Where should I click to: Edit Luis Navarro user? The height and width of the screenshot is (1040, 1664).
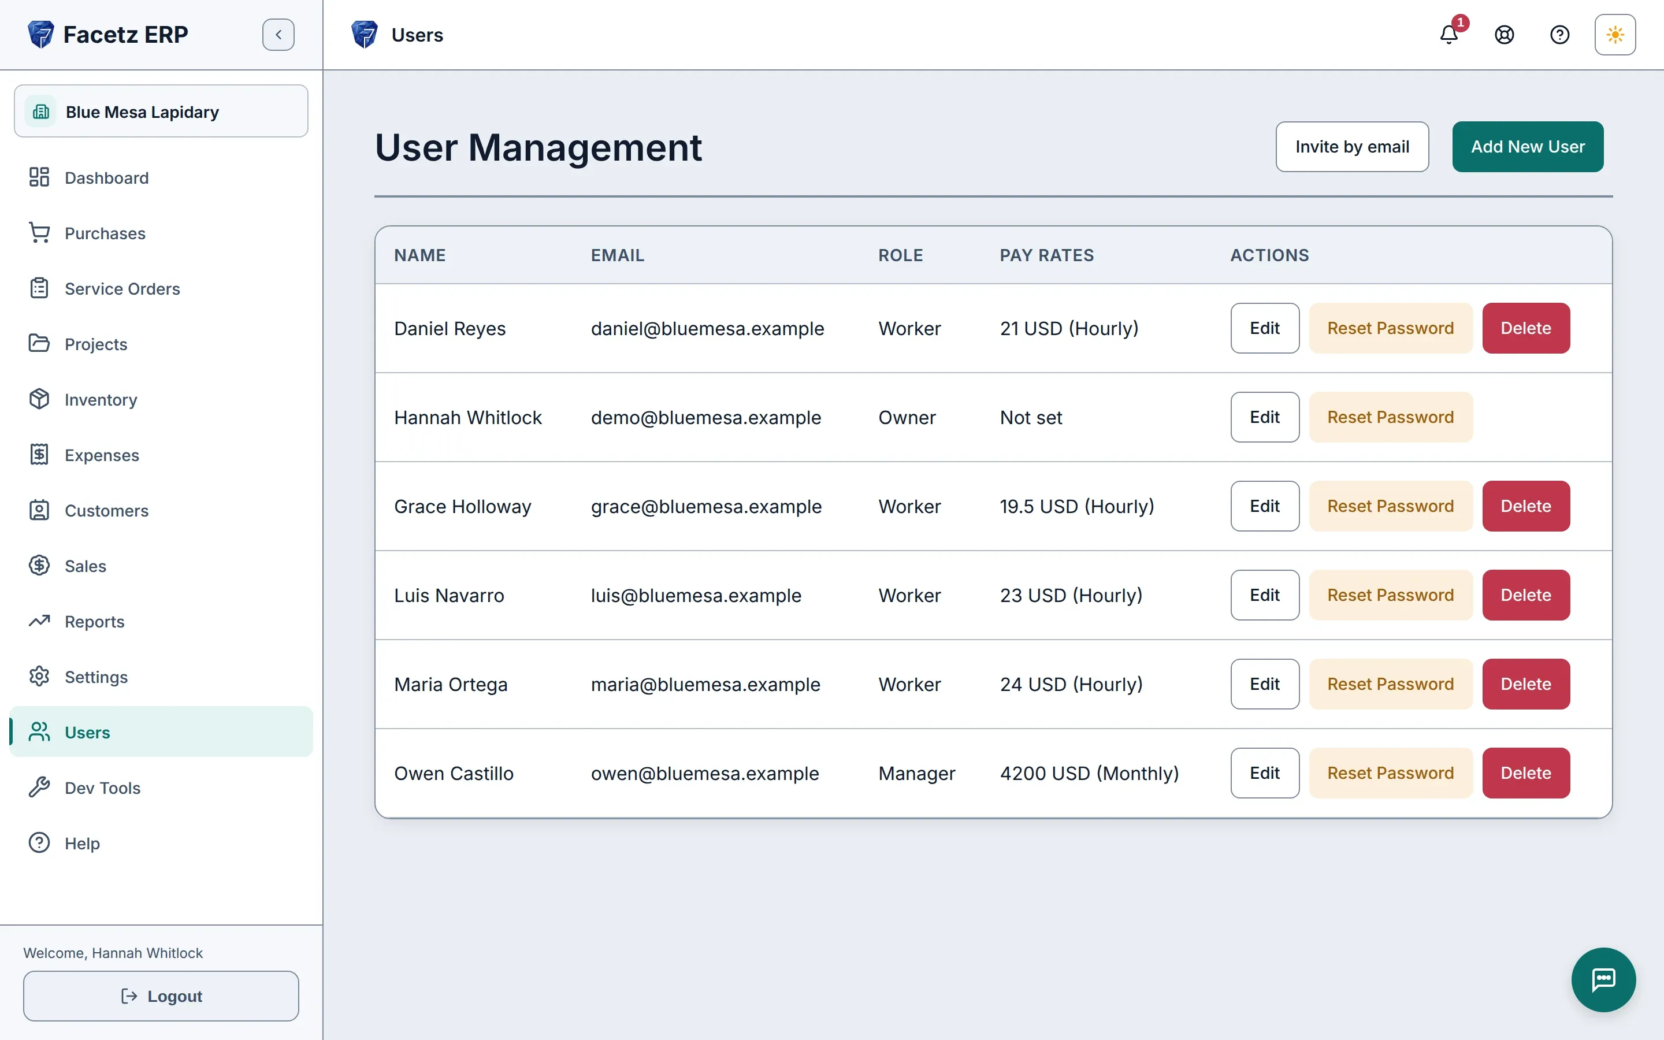pyautogui.click(x=1265, y=595)
